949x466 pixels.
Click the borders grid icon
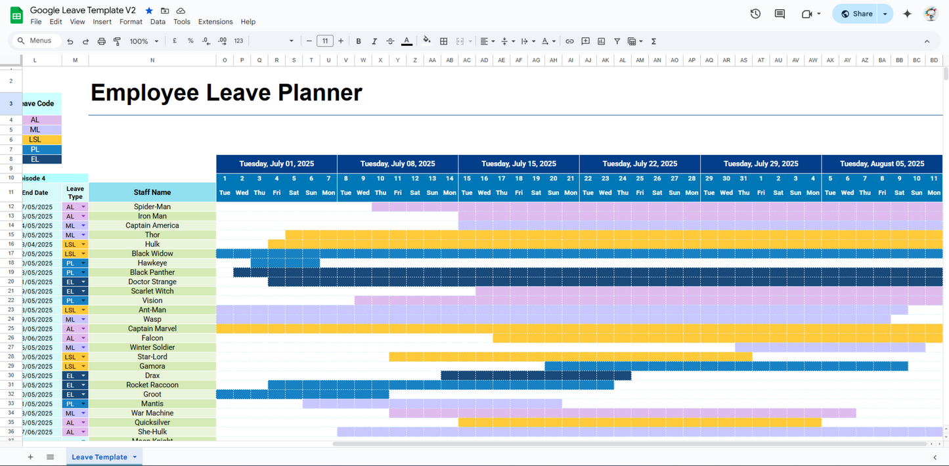(444, 41)
